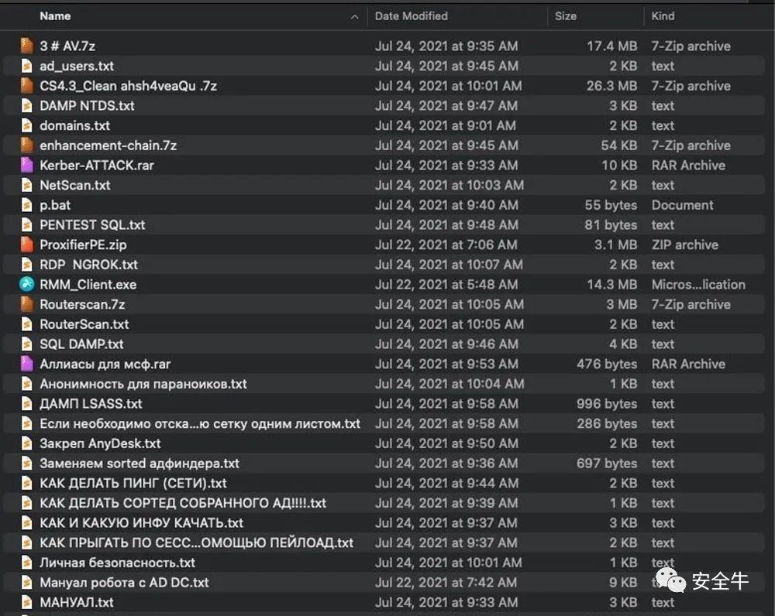
Task: Select the file icon next to DAMP NTDS.txt
Action: pyautogui.click(x=26, y=105)
